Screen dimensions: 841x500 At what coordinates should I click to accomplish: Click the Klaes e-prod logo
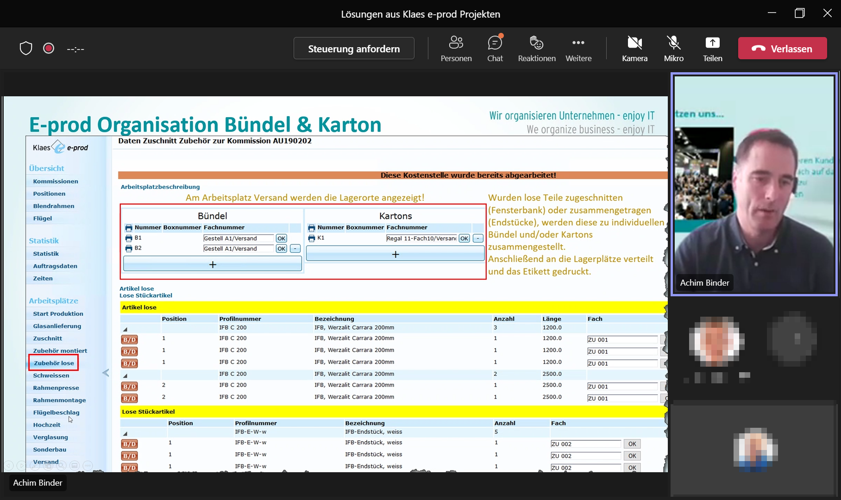click(x=60, y=147)
